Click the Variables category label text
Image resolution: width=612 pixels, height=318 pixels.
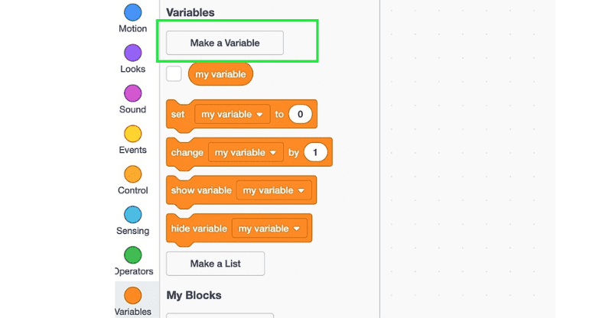(133, 312)
